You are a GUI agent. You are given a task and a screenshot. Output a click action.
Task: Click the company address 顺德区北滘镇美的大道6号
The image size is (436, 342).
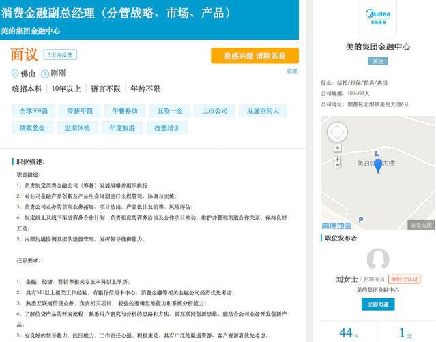tap(378, 104)
